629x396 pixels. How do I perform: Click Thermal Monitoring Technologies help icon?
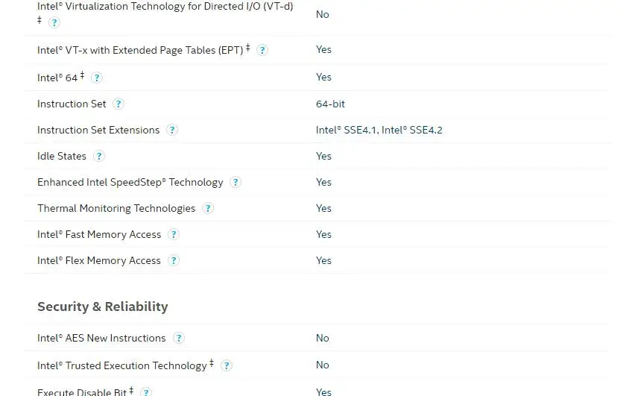[x=208, y=208]
